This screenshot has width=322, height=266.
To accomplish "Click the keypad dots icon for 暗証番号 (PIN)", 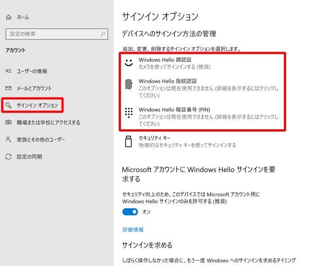I will click(129, 113).
